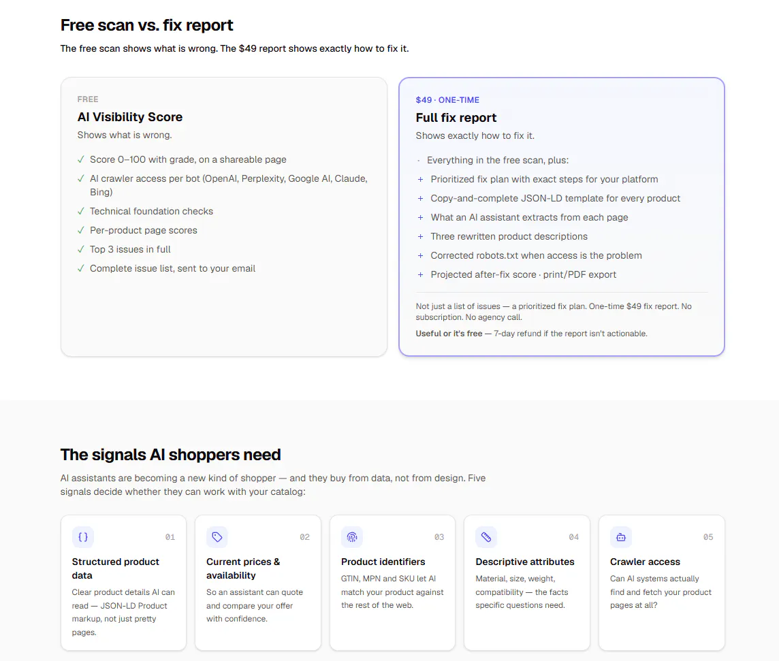
Task: Click checkmark beside Technical foundation checks
Action: click(81, 211)
